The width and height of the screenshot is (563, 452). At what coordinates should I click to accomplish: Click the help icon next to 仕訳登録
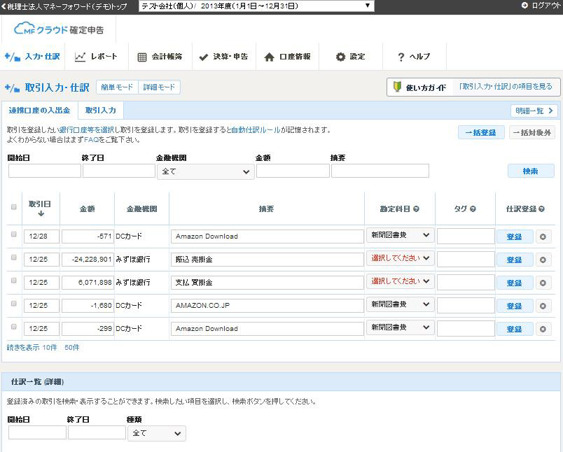pos(541,209)
